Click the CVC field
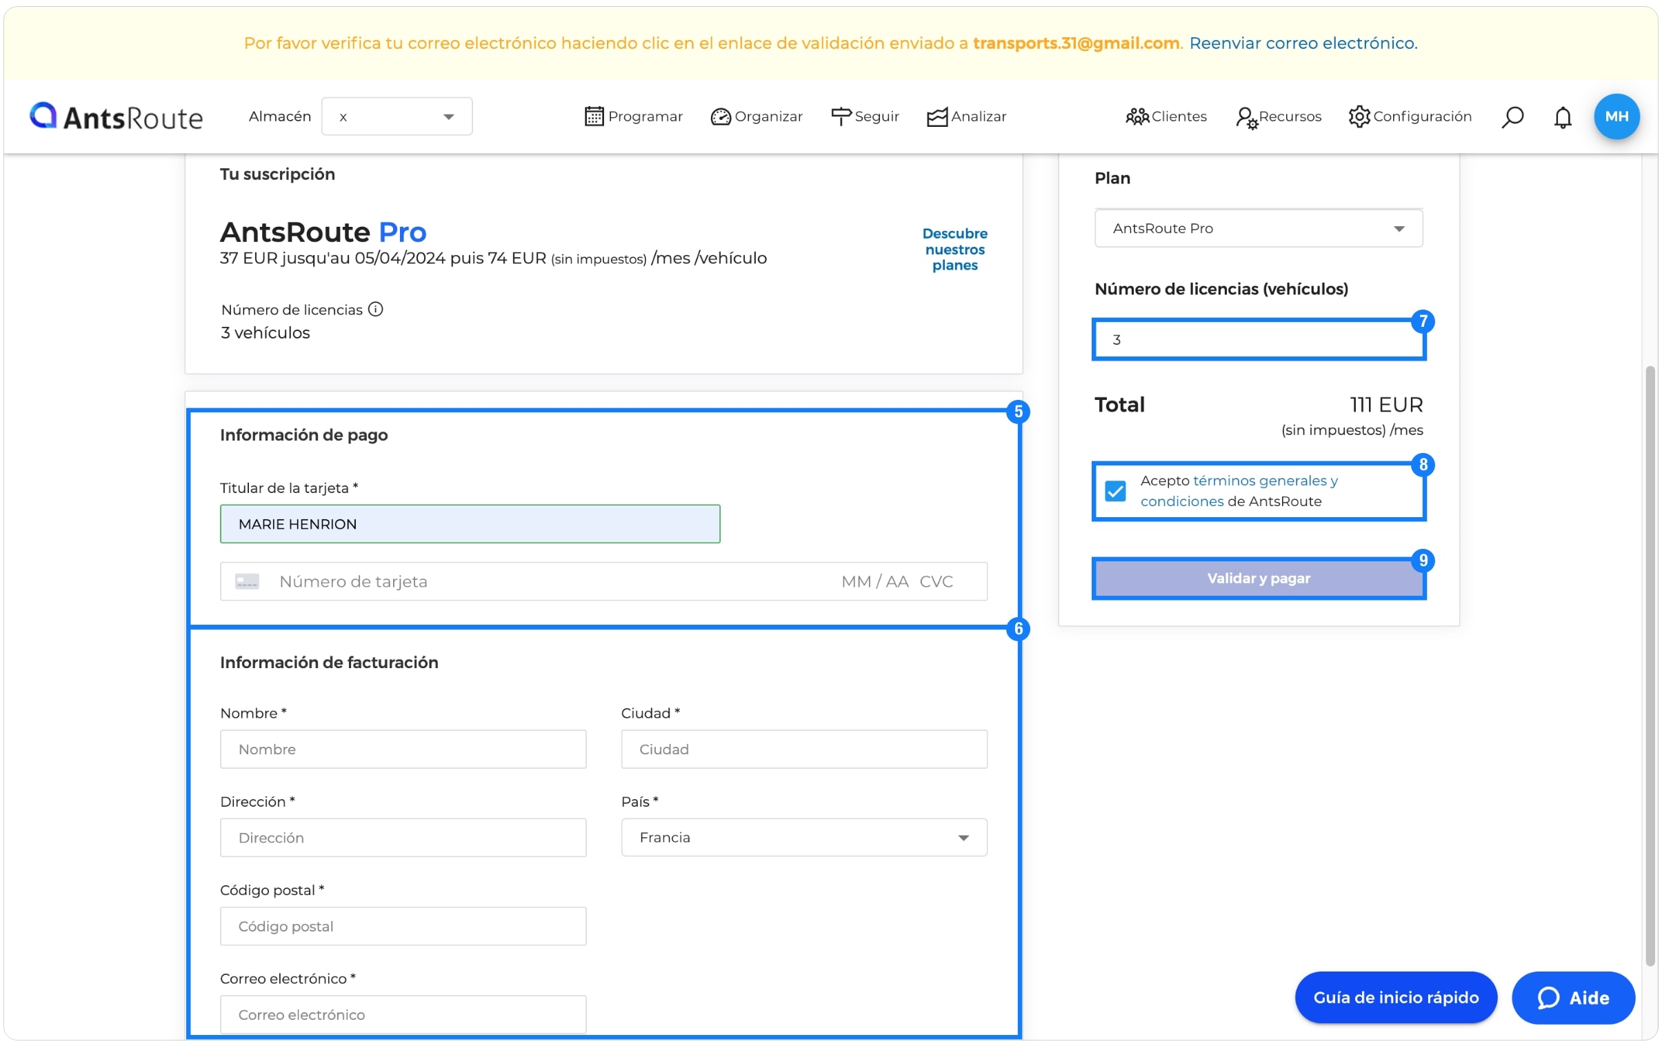The height and width of the screenshot is (1046, 1662). 936,582
